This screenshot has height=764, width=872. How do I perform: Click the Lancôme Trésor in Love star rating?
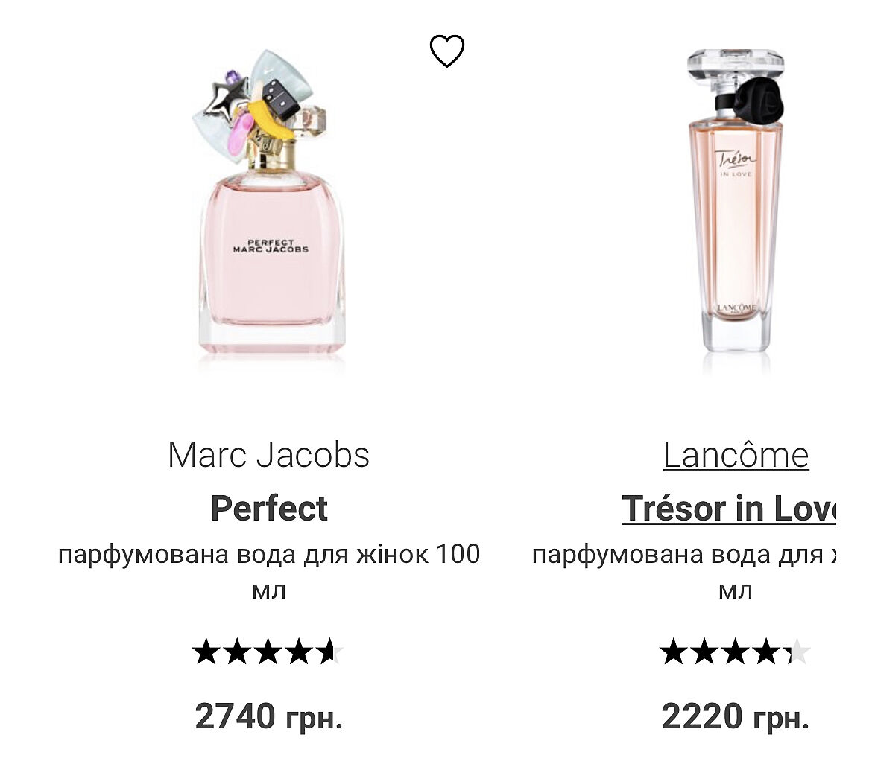pyautogui.click(x=735, y=653)
